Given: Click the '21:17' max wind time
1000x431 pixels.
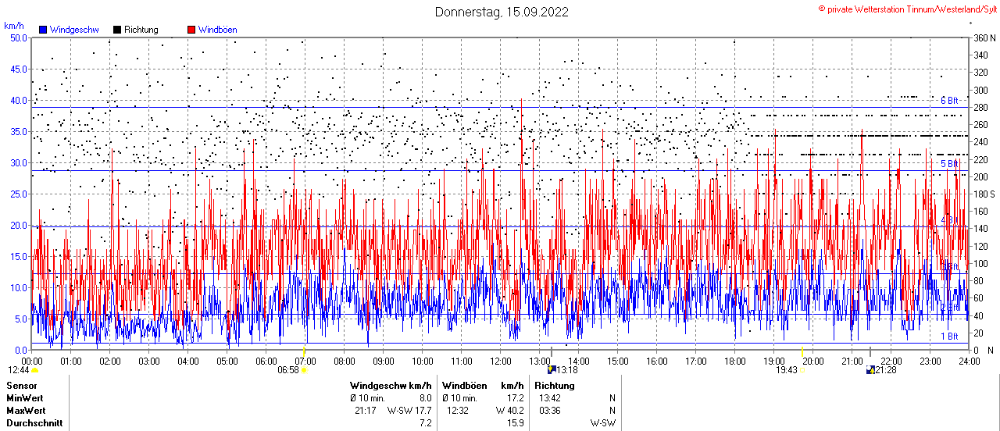Looking at the screenshot, I should [366, 411].
